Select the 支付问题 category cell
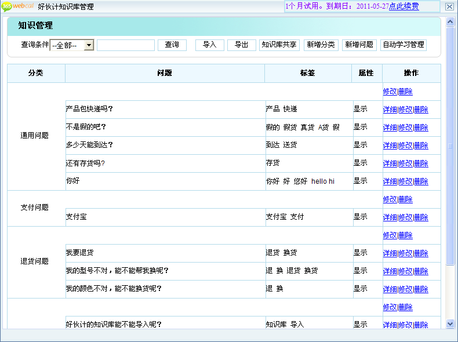 36,208
